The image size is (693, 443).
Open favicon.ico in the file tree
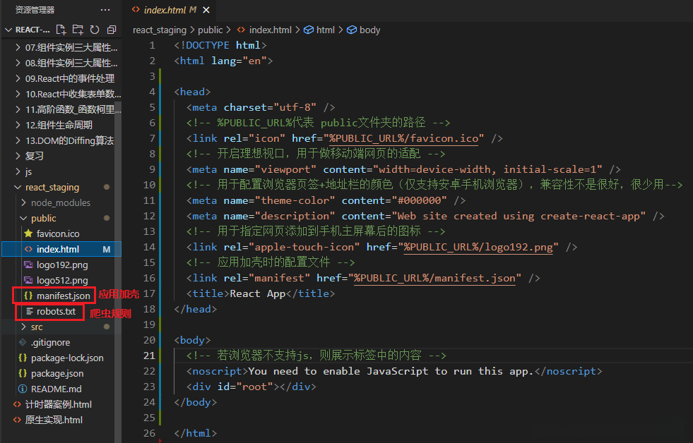(x=58, y=233)
